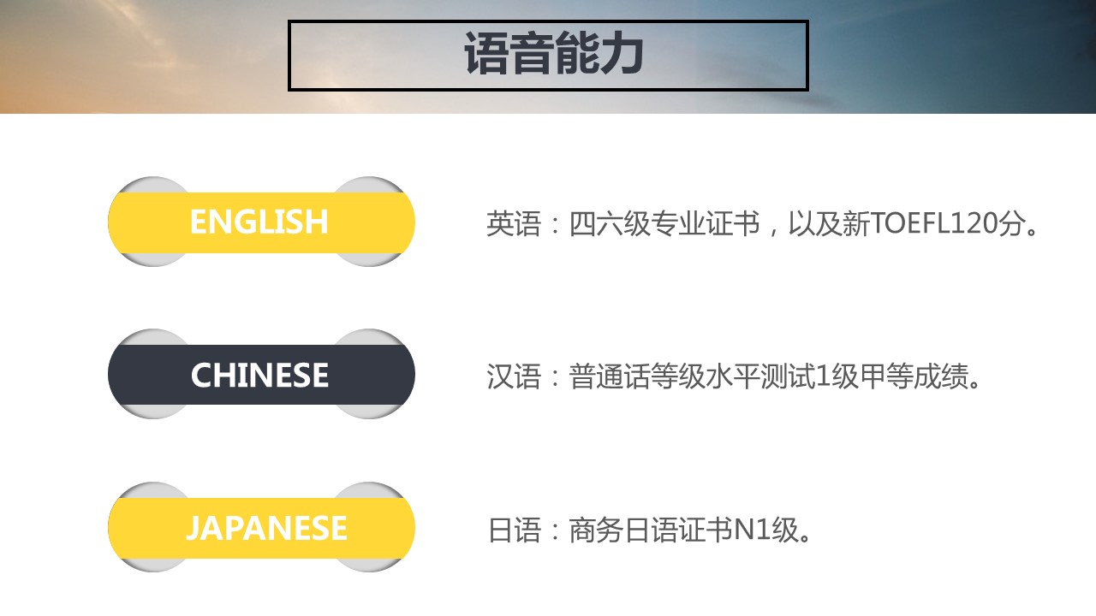Image resolution: width=1096 pixels, height=616 pixels.
Task: Click gray circle left of JAPANESE
Action: pos(151,490)
